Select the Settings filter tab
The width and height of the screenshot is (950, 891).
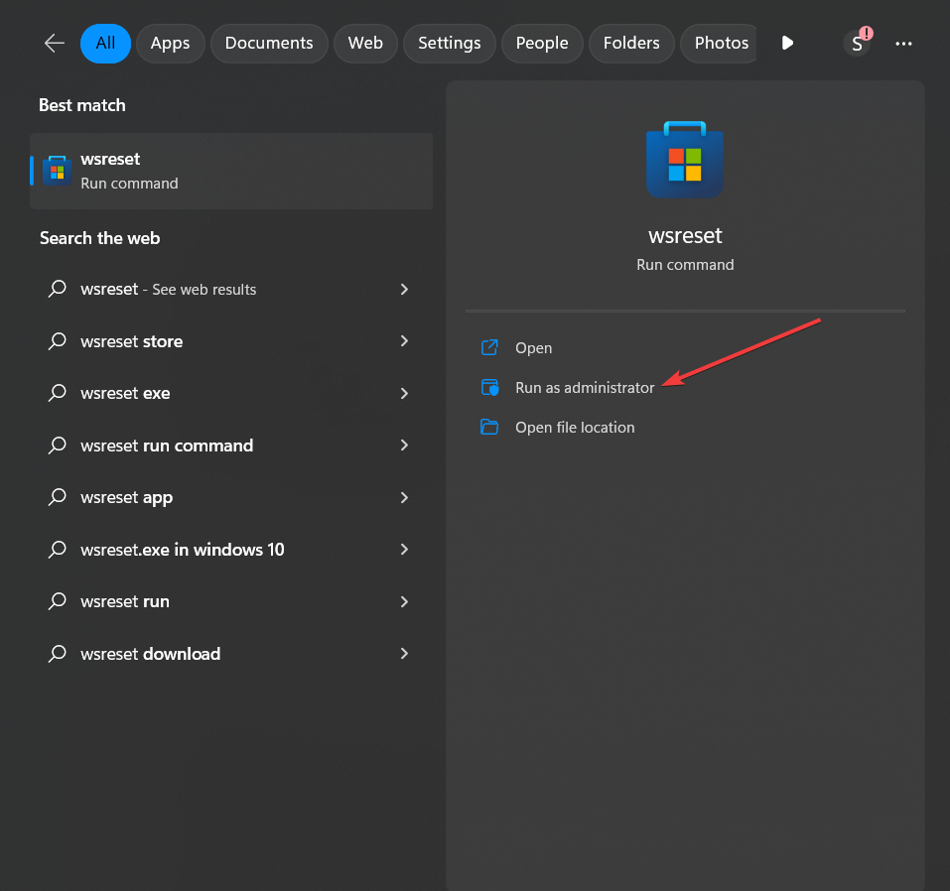pos(450,43)
